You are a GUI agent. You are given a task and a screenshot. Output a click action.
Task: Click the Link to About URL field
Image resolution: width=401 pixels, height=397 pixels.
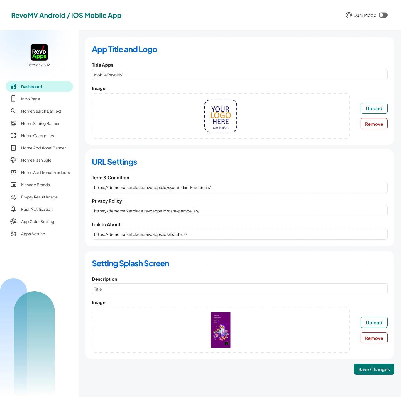[x=240, y=234]
